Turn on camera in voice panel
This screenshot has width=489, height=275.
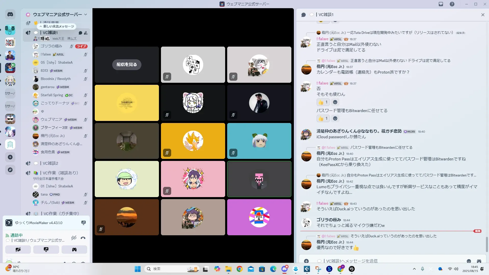18,250
